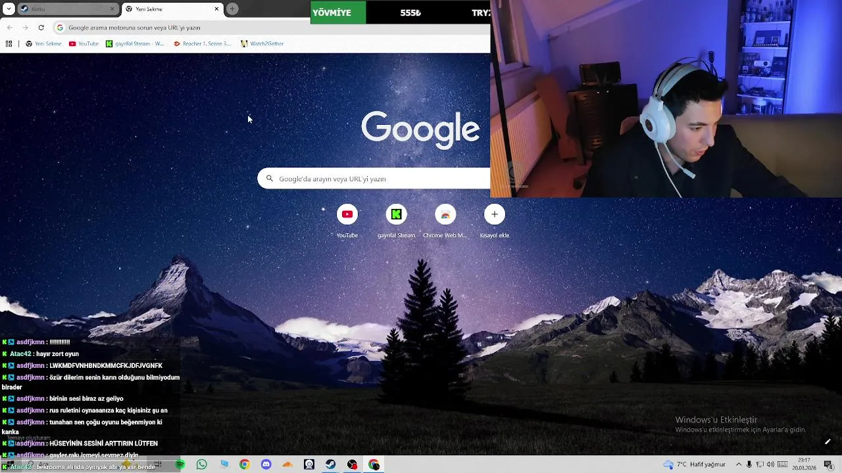The height and width of the screenshot is (473, 842).
Task: Open Discord from the taskbar
Action: pyautogui.click(x=266, y=464)
